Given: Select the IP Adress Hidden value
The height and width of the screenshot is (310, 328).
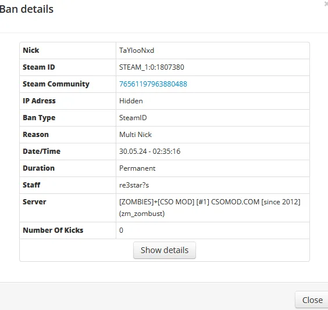Looking at the screenshot, I should pos(131,101).
